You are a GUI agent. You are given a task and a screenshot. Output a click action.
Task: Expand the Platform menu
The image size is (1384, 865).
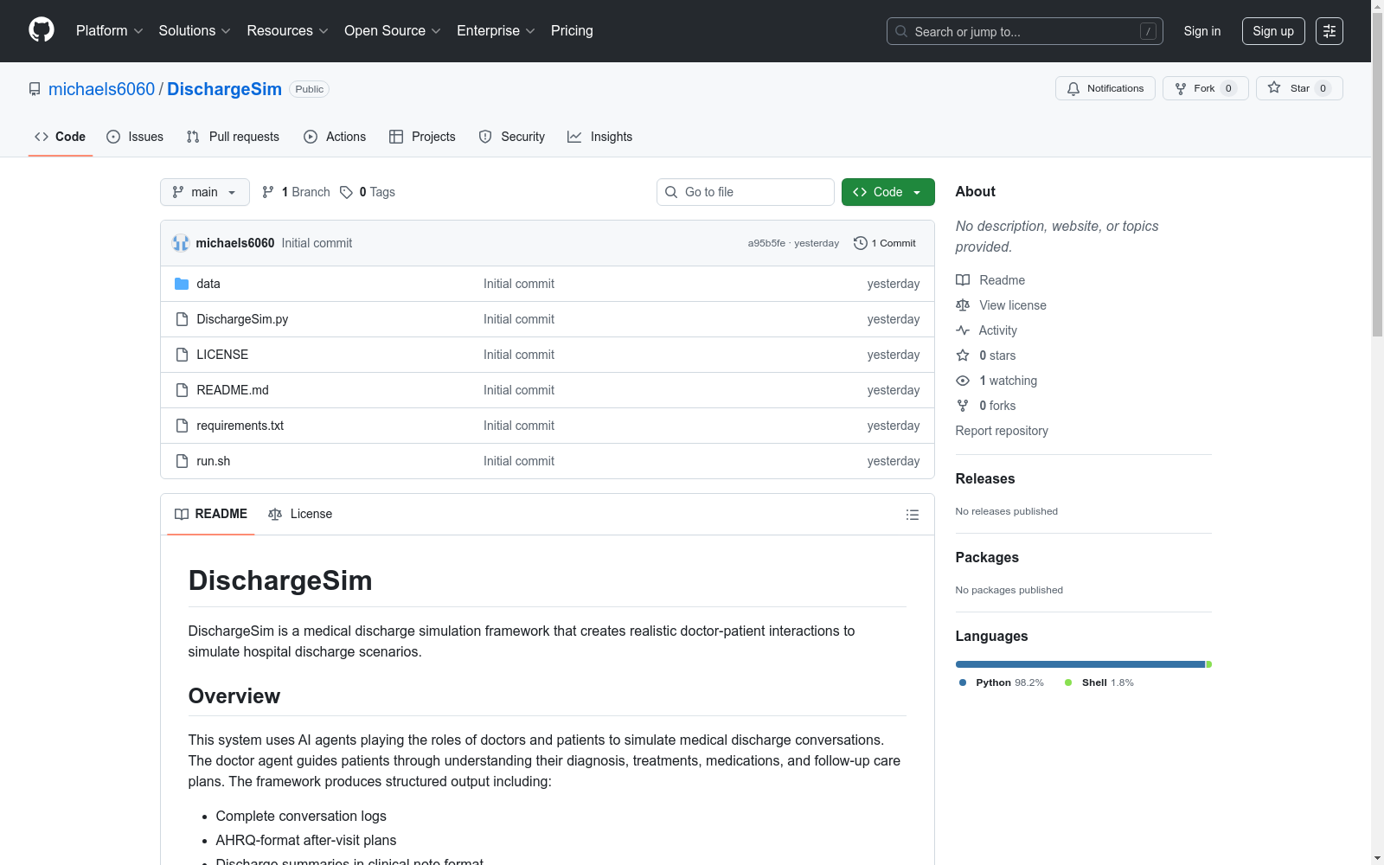pyautogui.click(x=109, y=31)
